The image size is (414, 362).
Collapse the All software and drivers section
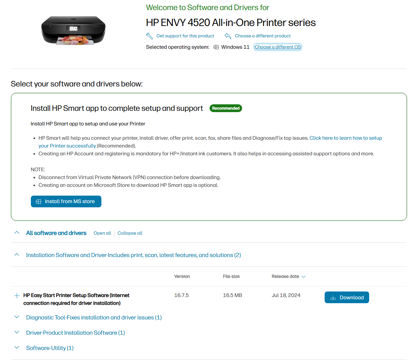click(17, 233)
